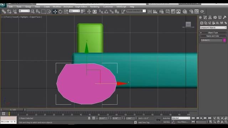
Task: Open the Graphite Modeling Tools ribbon
Action: pyautogui.click(x=167, y=11)
